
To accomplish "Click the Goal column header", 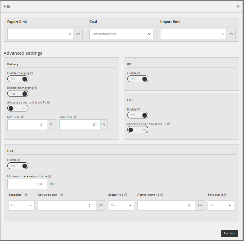I will coord(93,22).
